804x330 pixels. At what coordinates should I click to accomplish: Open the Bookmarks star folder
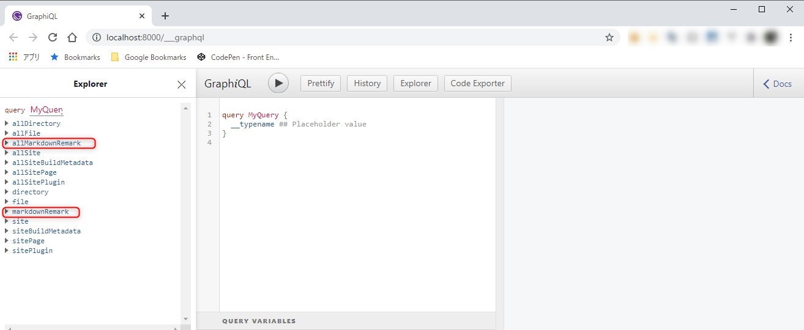(x=75, y=57)
